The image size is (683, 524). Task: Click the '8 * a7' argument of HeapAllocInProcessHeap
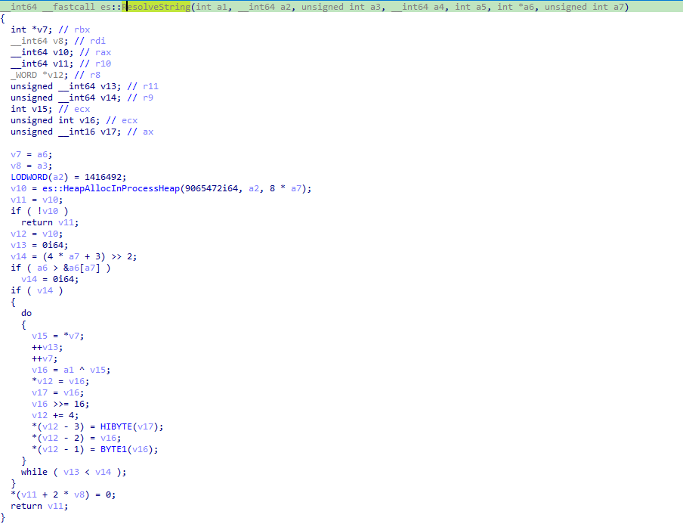(x=286, y=188)
